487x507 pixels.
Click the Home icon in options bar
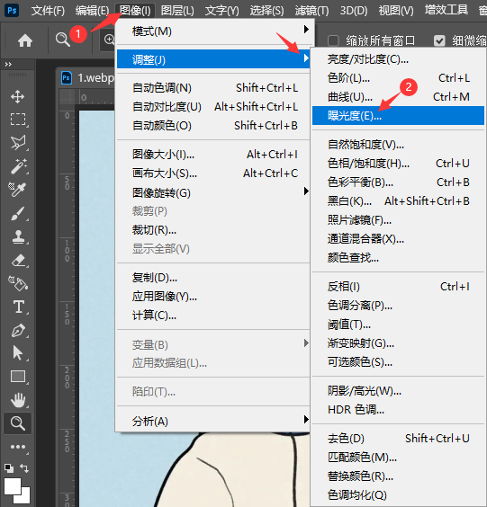(x=25, y=40)
